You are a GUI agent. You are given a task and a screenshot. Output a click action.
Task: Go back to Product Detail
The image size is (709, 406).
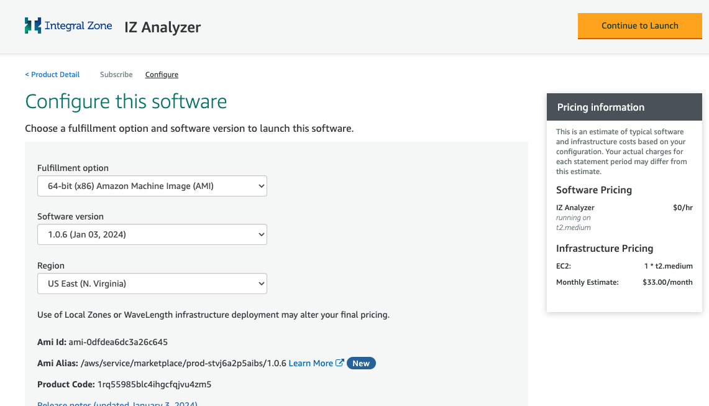tap(52, 75)
